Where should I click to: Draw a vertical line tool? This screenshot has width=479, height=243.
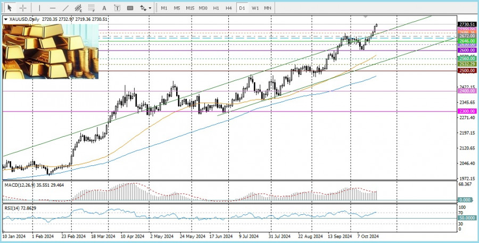(39, 9)
